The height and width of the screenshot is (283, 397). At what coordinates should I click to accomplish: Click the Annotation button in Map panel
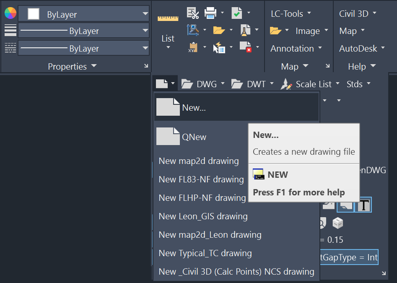(296, 48)
